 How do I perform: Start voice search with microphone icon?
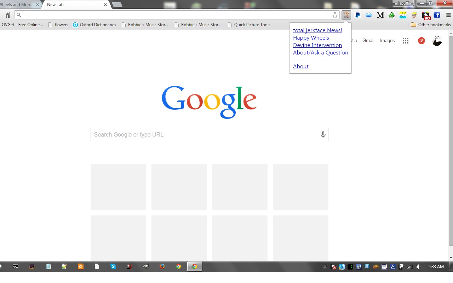click(x=323, y=134)
